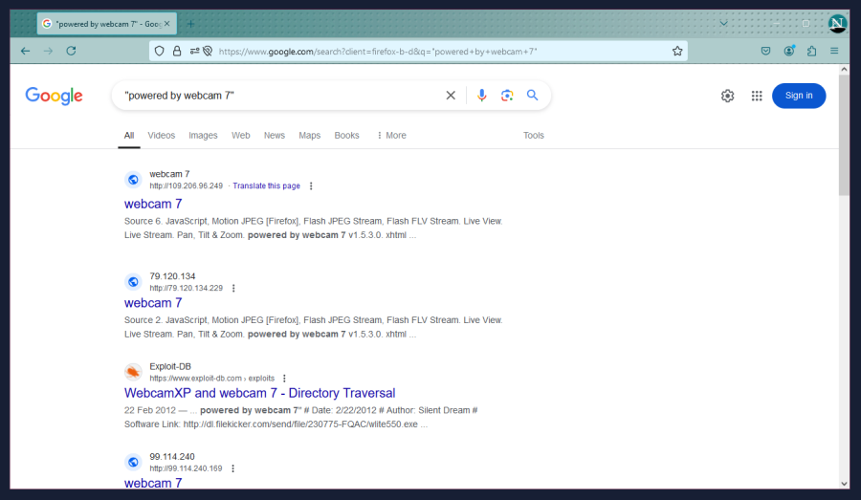Clear the search box with the X icon
Viewport: 861px width, 500px height.
click(451, 96)
